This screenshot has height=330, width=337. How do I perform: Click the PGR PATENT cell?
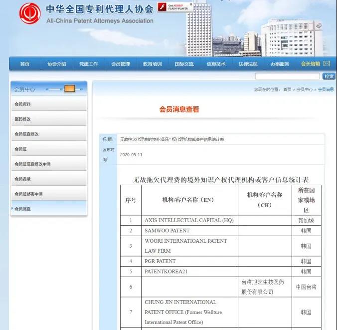(189, 261)
